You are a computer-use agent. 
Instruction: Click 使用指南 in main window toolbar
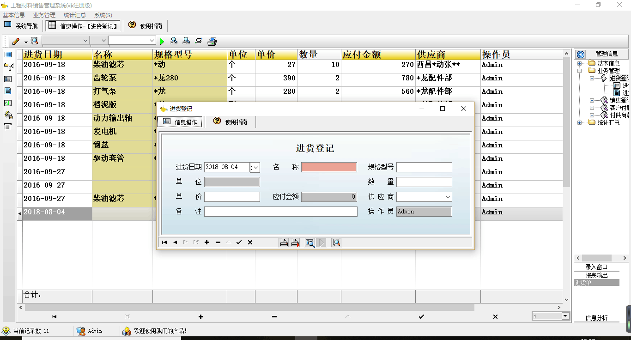[146, 26]
